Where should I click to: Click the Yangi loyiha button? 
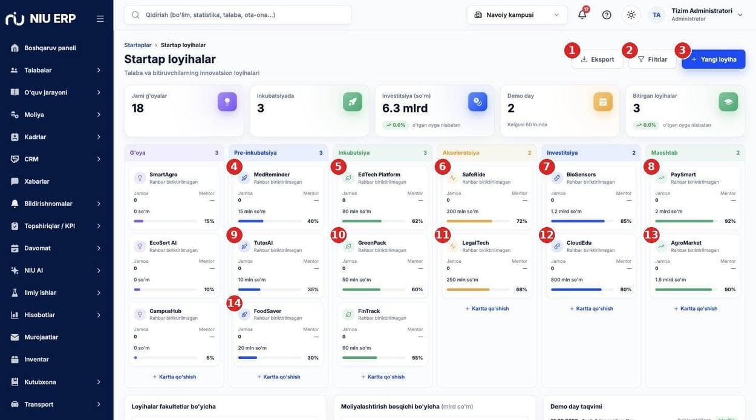point(713,59)
